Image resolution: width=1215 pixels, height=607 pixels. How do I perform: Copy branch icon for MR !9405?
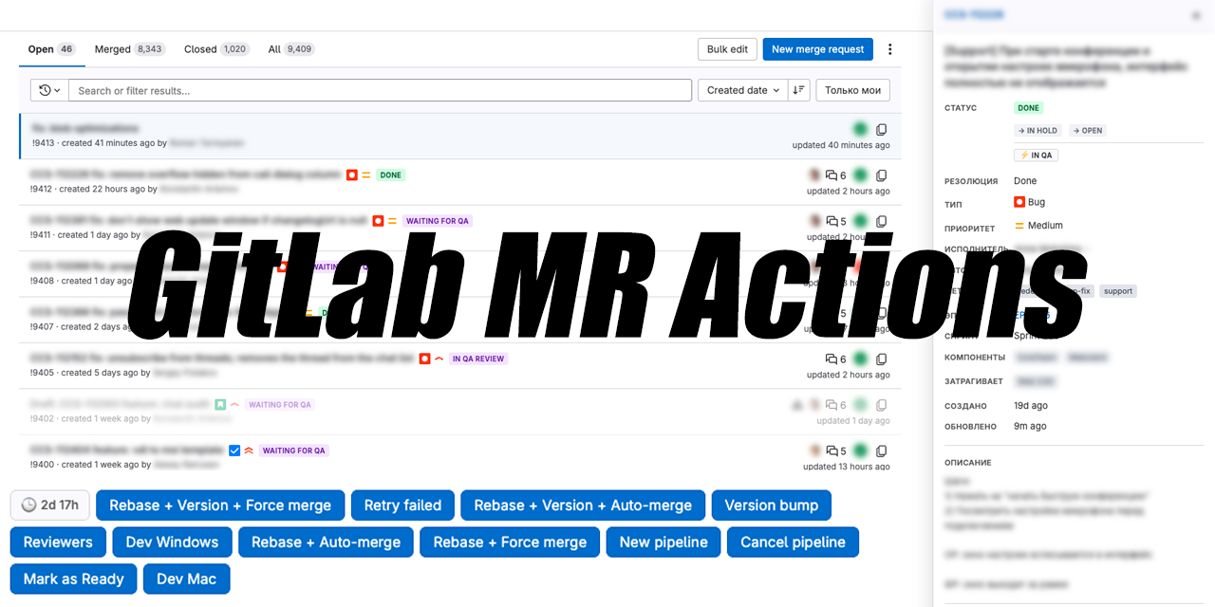tap(882, 359)
